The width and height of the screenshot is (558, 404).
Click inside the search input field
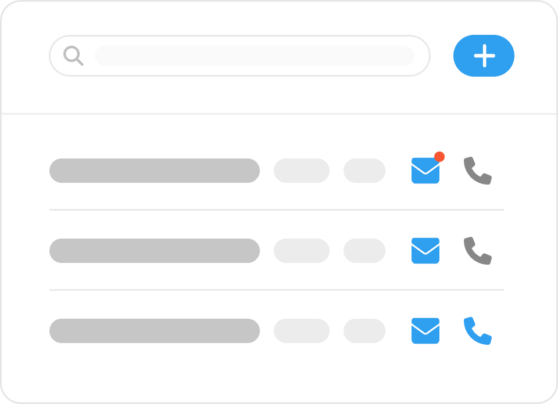254,56
